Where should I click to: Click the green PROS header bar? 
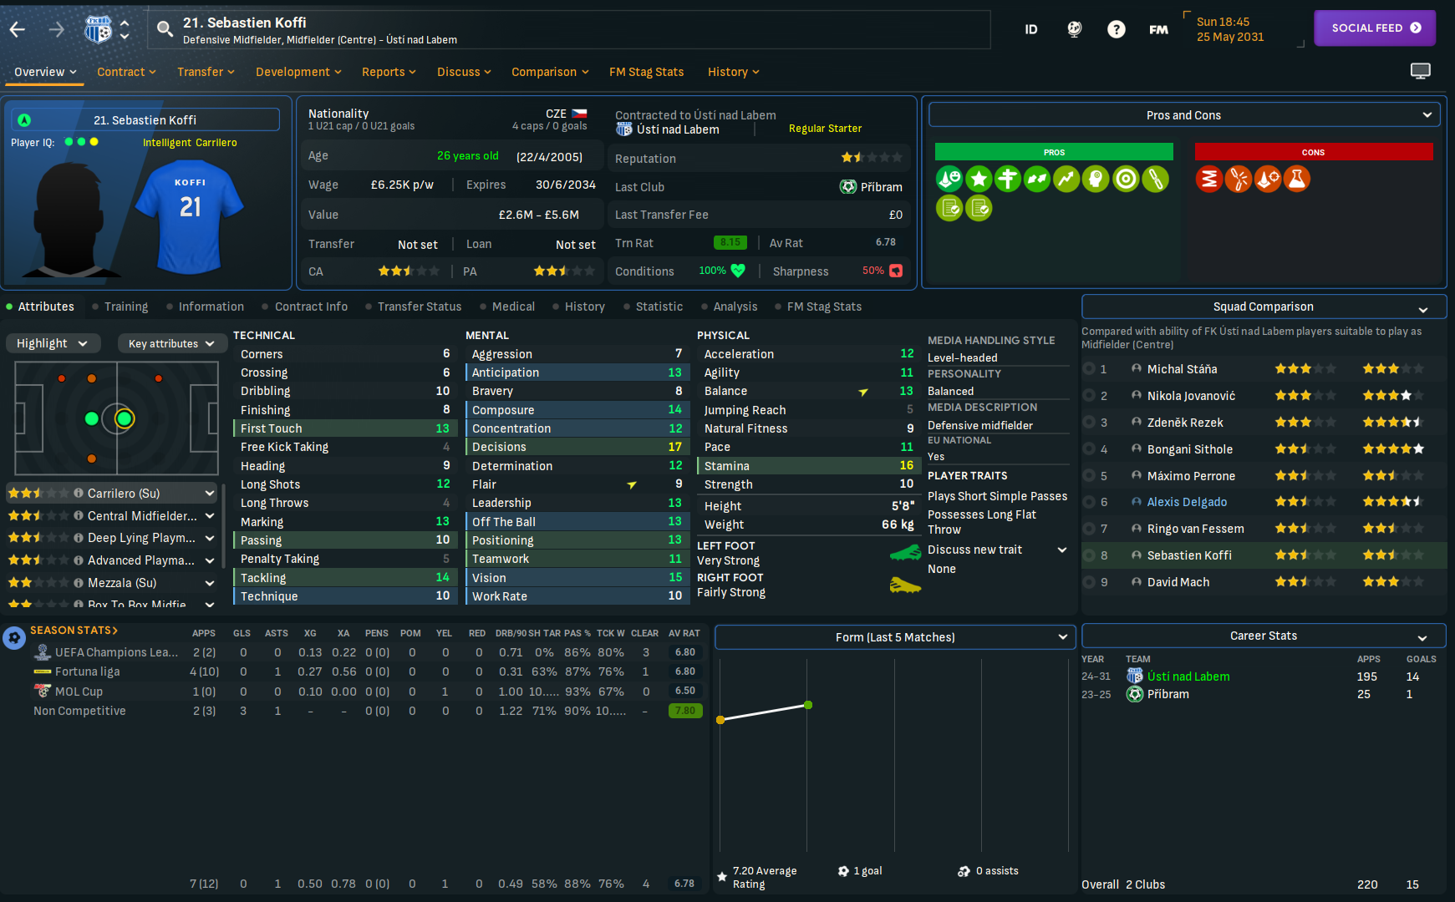1053,152
